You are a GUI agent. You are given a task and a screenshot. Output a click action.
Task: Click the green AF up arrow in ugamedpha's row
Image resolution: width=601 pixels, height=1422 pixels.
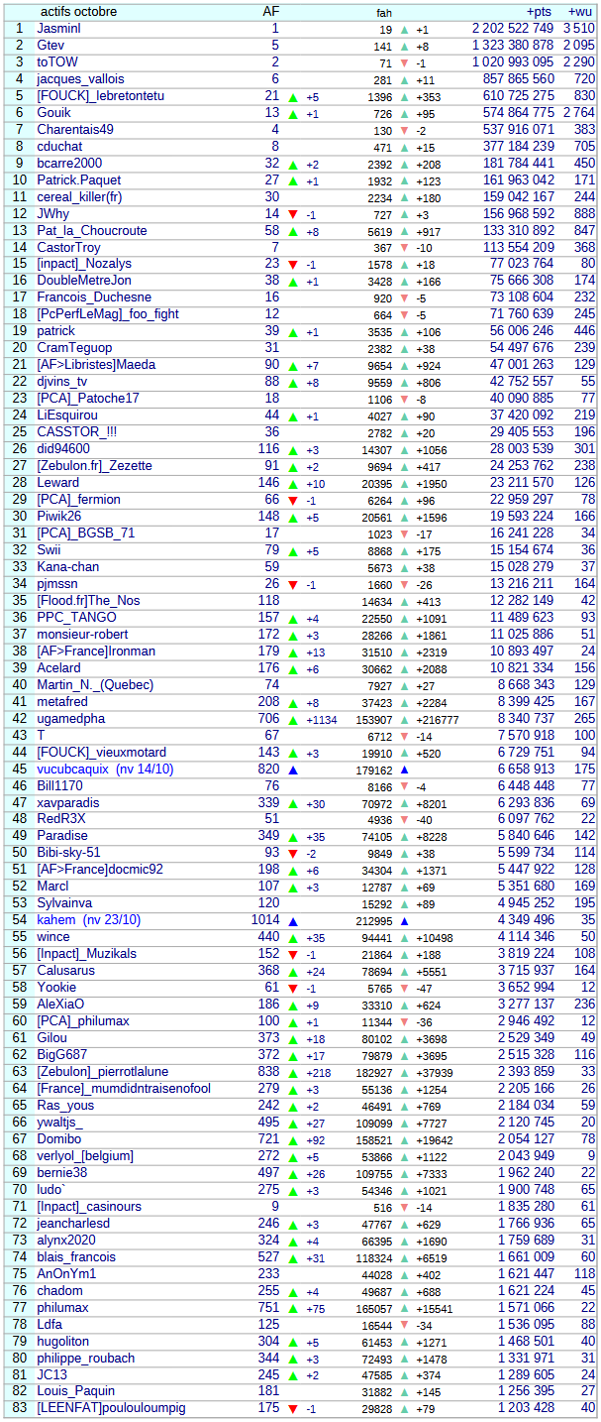click(293, 719)
